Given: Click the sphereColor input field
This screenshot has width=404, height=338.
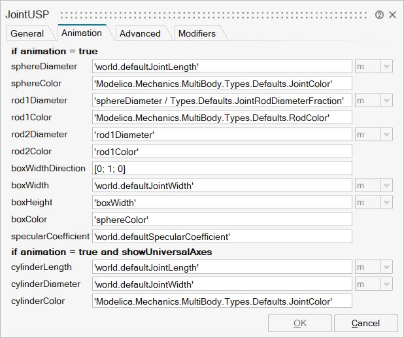Looking at the screenshot, I should [222, 83].
